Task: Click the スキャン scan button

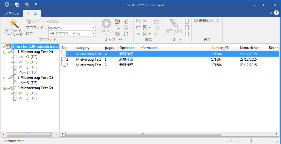Action: click(x=106, y=27)
